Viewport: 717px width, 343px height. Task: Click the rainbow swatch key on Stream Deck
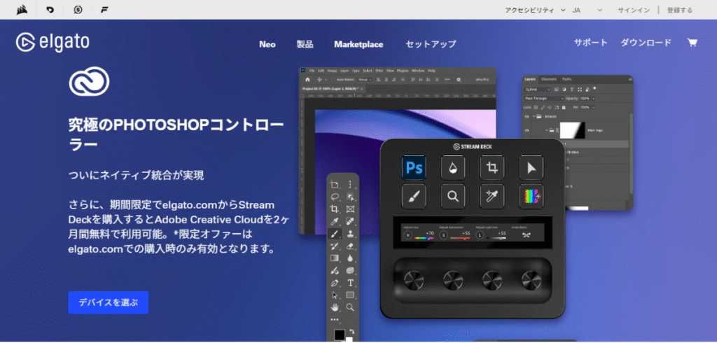click(531, 197)
